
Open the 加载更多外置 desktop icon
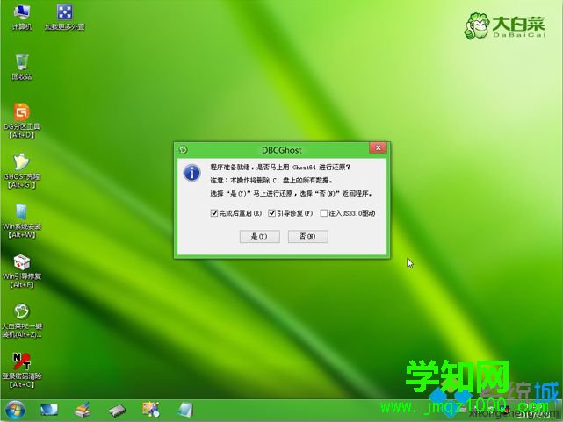pyautogui.click(x=65, y=15)
